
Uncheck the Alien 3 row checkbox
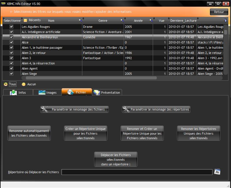pos(11,58)
